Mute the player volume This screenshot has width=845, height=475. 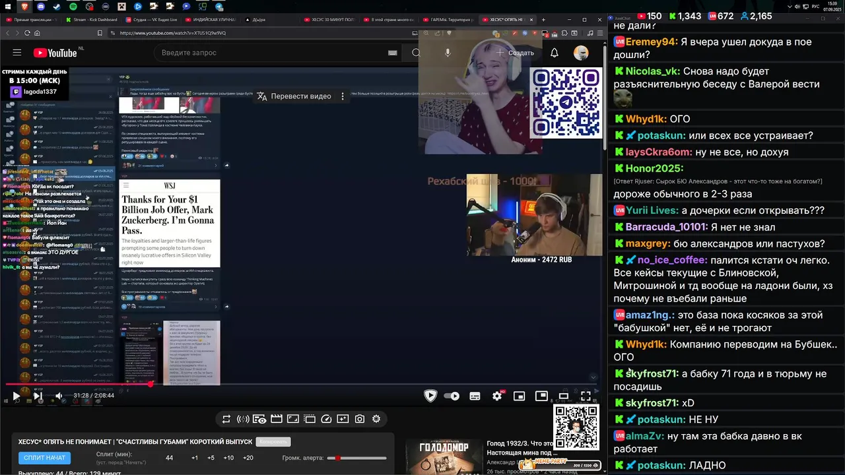[x=59, y=396]
